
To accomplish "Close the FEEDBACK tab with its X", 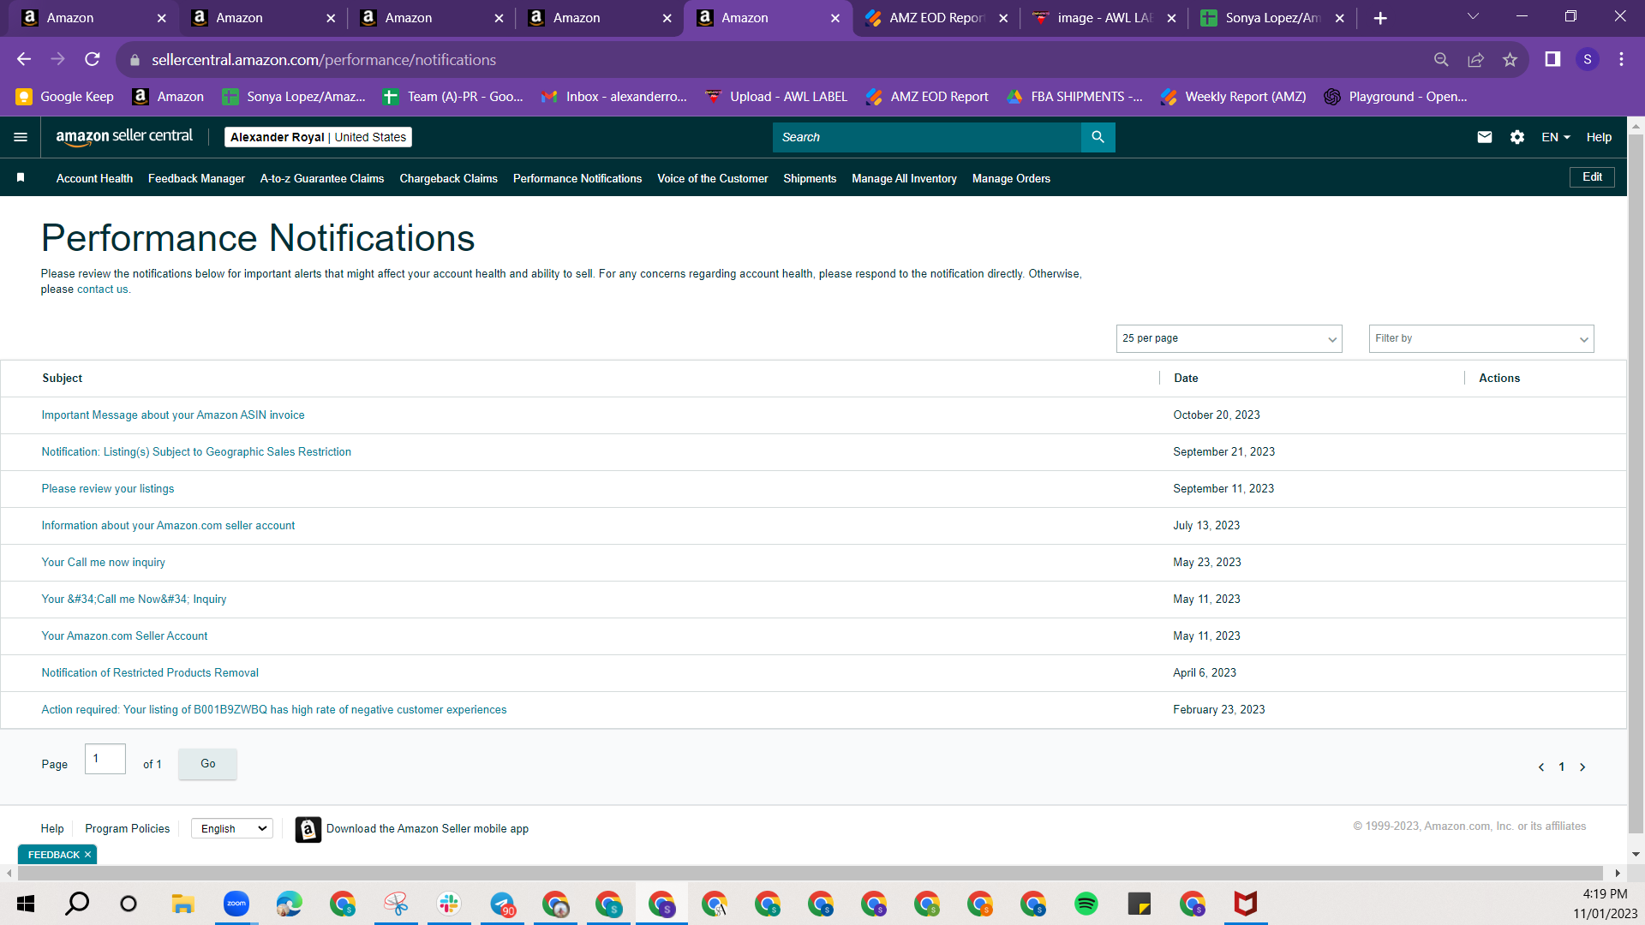I will 87,855.
